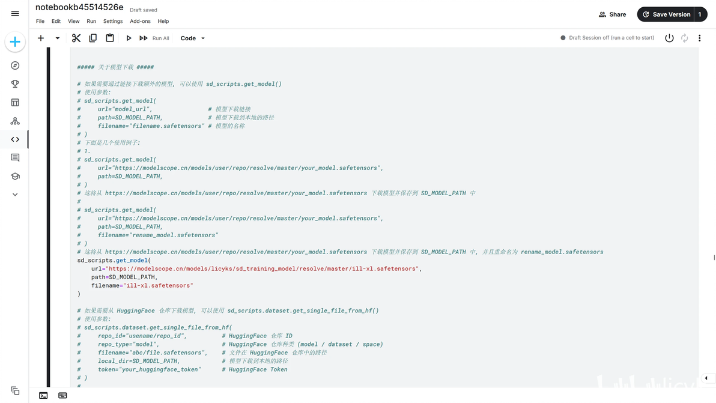Expand the sidebar More chevron
Screen dimensions: 716x403
coord(15,195)
